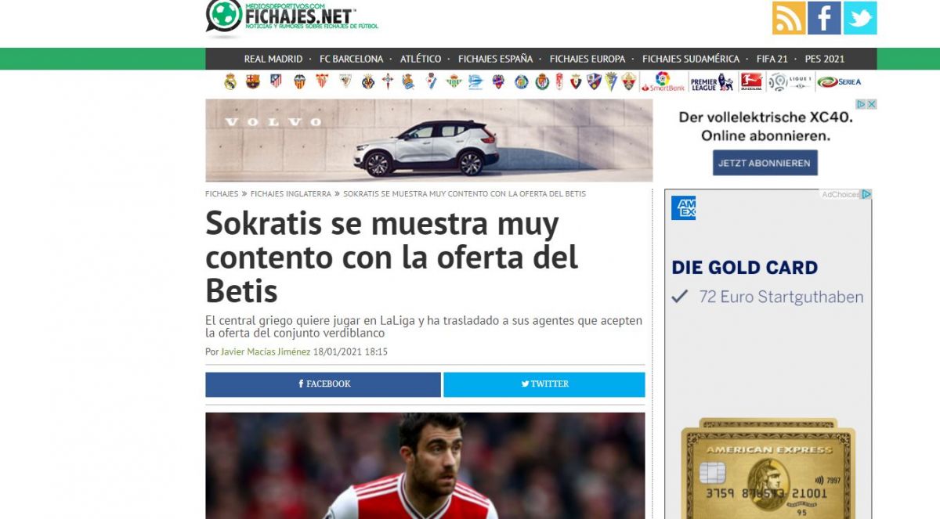The height and width of the screenshot is (519, 940).
Task: Select the Osasuna crest
Action: coord(576,81)
